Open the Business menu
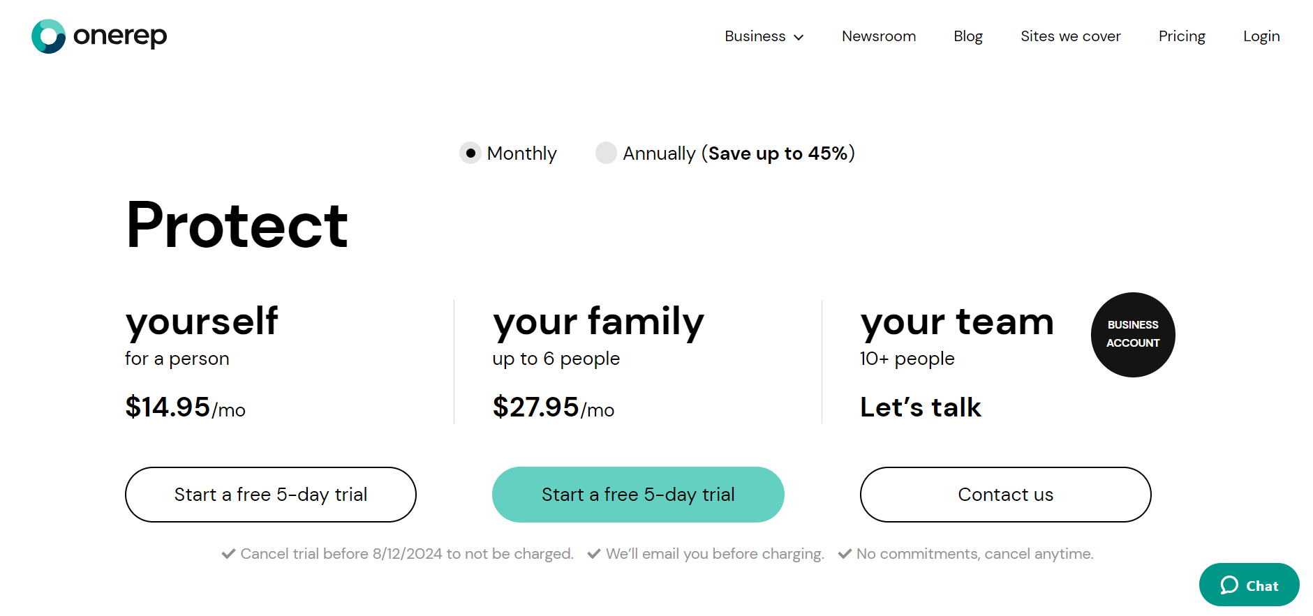 [x=755, y=36]
